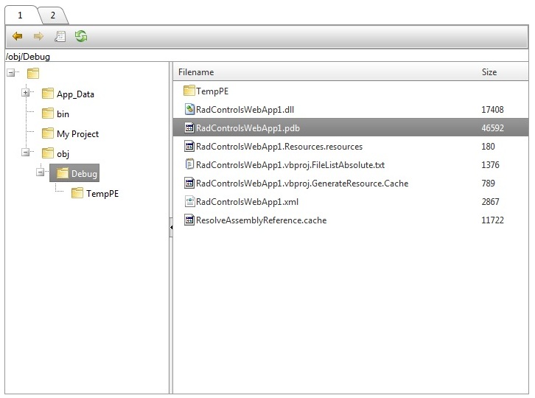This screenshot has height=398, width=535.
Task: Switch to tab 2
Action: (x=53, y=15)
